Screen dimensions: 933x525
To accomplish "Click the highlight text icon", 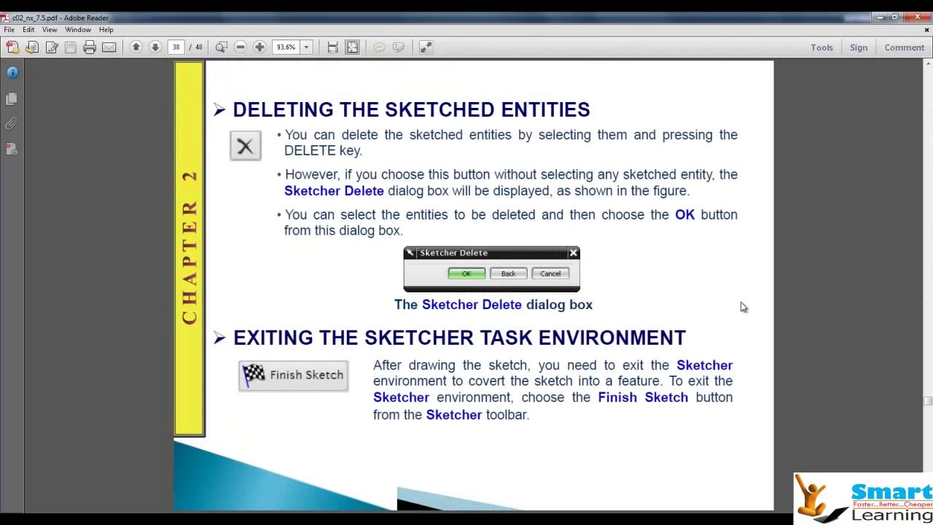I will tap(399, 47).
